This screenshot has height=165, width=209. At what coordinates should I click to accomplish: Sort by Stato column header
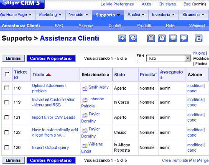(x=120, y=75)
